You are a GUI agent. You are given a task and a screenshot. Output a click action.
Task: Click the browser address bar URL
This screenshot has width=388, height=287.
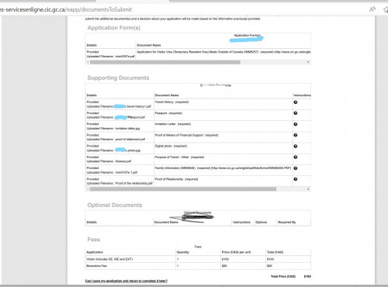[x=66, y=9]
